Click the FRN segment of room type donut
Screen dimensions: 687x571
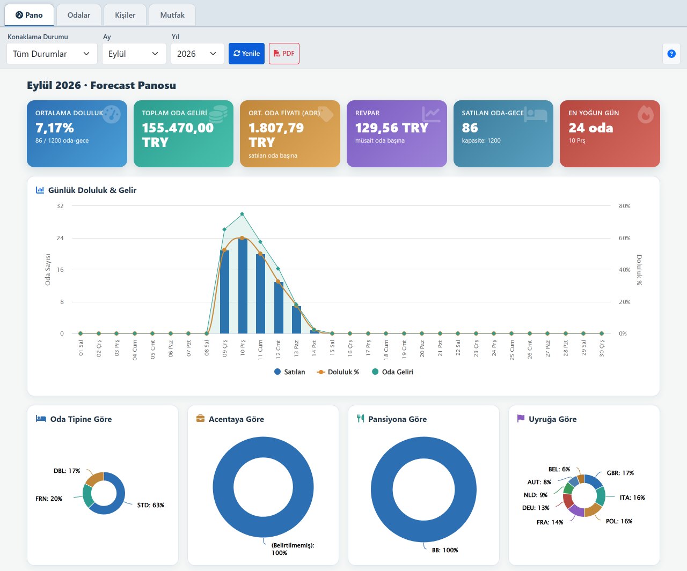(88, 496)
